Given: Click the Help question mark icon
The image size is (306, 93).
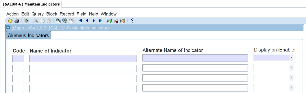Looking at the screenshot, I should tap(132, 21).
